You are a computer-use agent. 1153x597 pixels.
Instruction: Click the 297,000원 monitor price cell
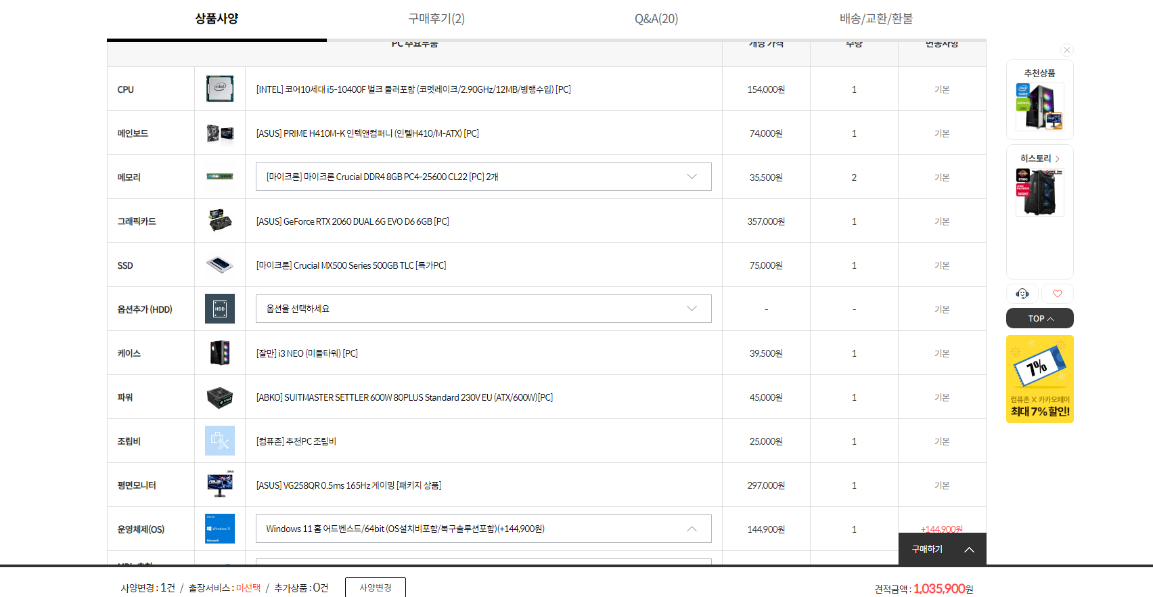point(766,485)
